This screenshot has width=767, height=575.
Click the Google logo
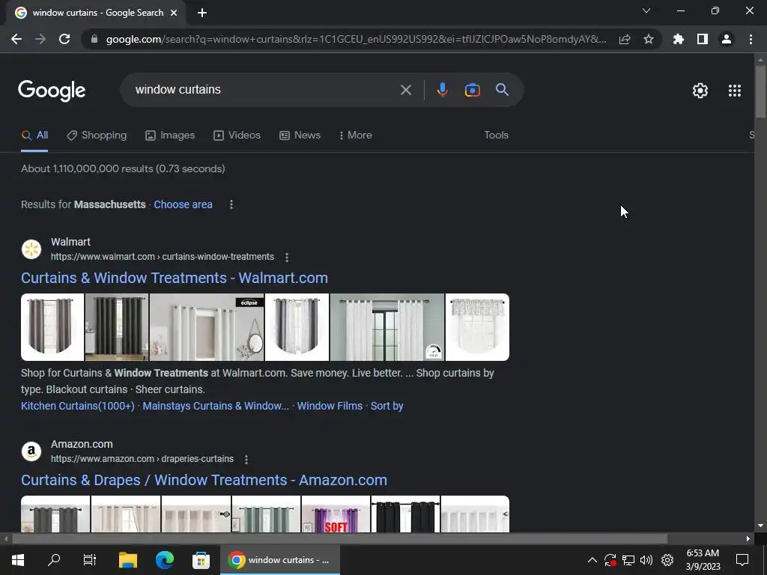52,91
